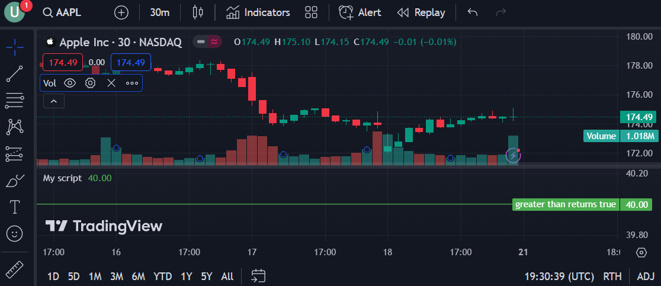Image resolution: width=661 pixels, height=286 pixels.
Task: Open more options for Vol indicator
Action: pyautogui.click(x=132, y=83)
